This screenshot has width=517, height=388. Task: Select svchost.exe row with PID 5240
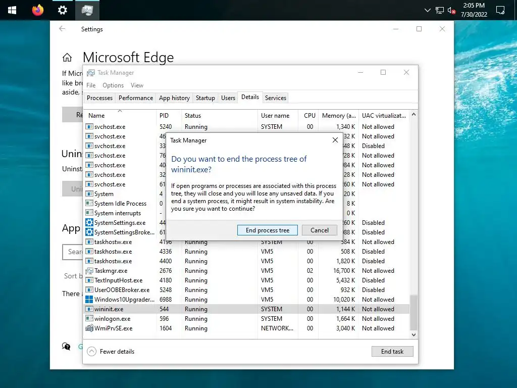(246, 127)
